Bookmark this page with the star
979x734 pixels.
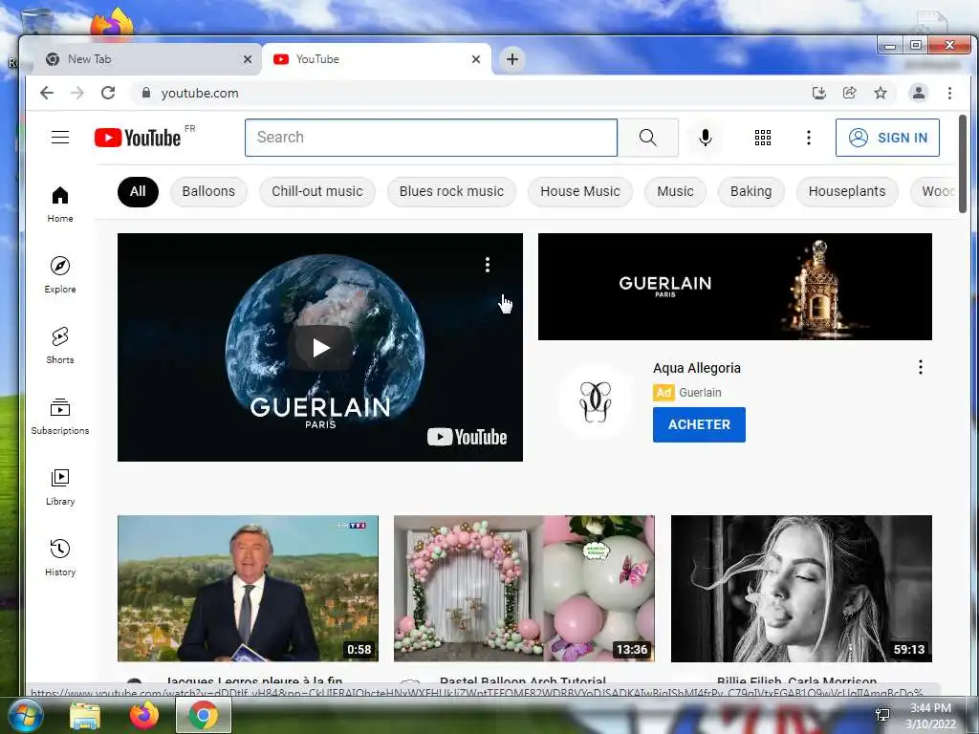point(881,93)
